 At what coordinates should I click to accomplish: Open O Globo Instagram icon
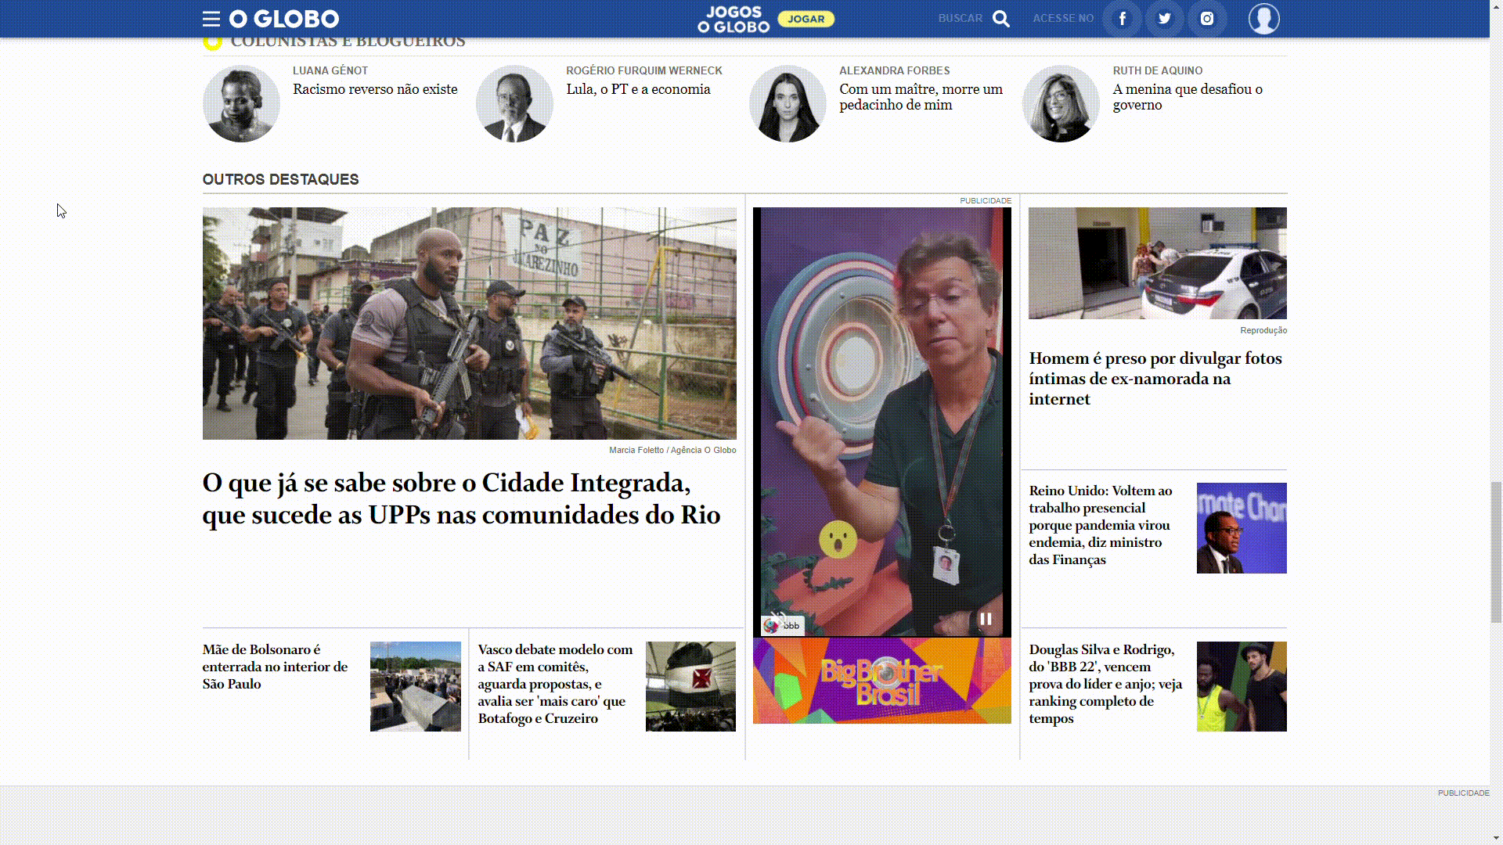[x=1206, y=19]
